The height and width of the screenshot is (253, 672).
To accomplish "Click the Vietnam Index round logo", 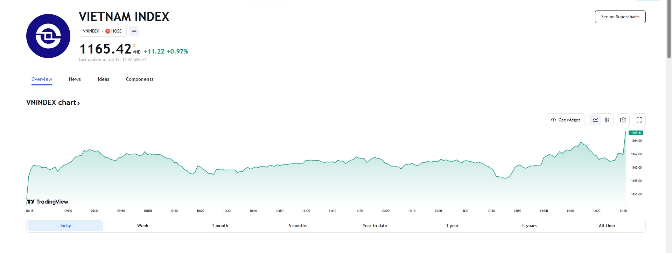I will click(x=48, y=36).
